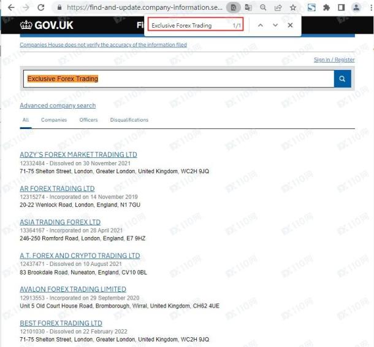This screenshot has width=374, height=347.
Task: Open ASIA TRADING FOREX LTD result
Action: point(60,222)
